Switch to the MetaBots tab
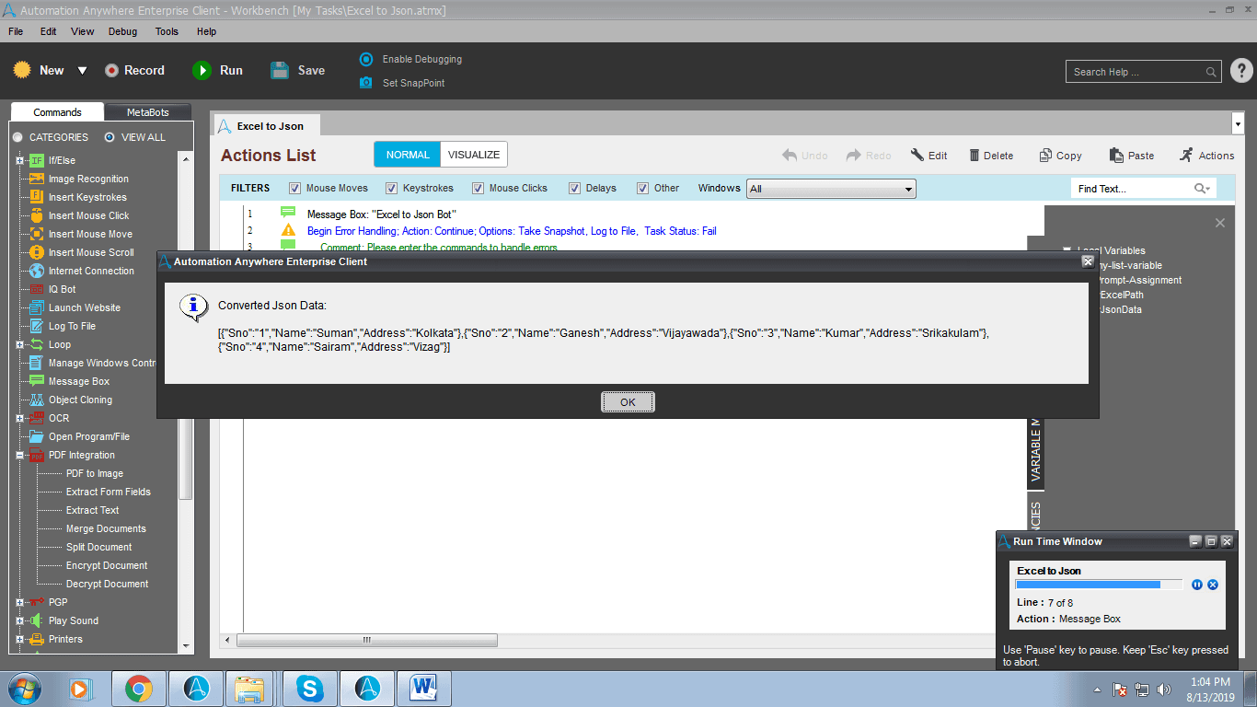This screenshot has height=707, width=1257. click(148, 112)
